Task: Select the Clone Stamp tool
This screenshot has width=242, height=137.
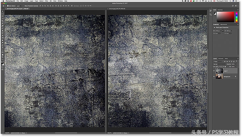Action: [x=2, y=31]
